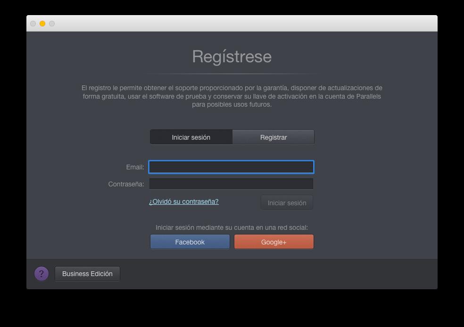Click the Regístrese heading

232,57
